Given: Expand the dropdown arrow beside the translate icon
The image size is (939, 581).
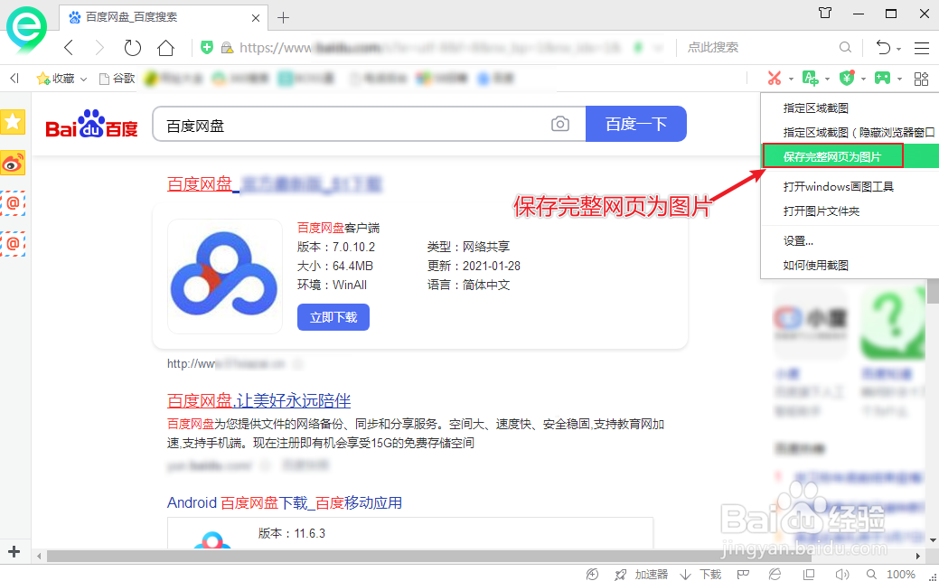Looking at the screenshot, I should point(827,80).
